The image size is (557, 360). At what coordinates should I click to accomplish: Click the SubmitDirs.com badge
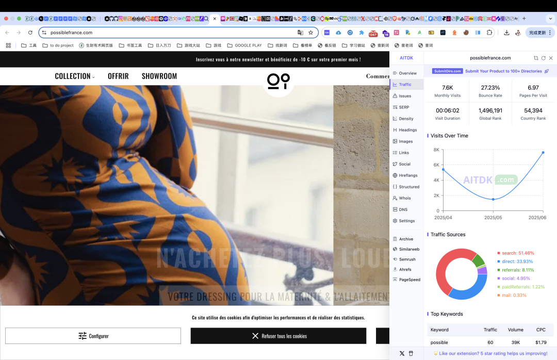pyautogui.click(x=447, y=71)
